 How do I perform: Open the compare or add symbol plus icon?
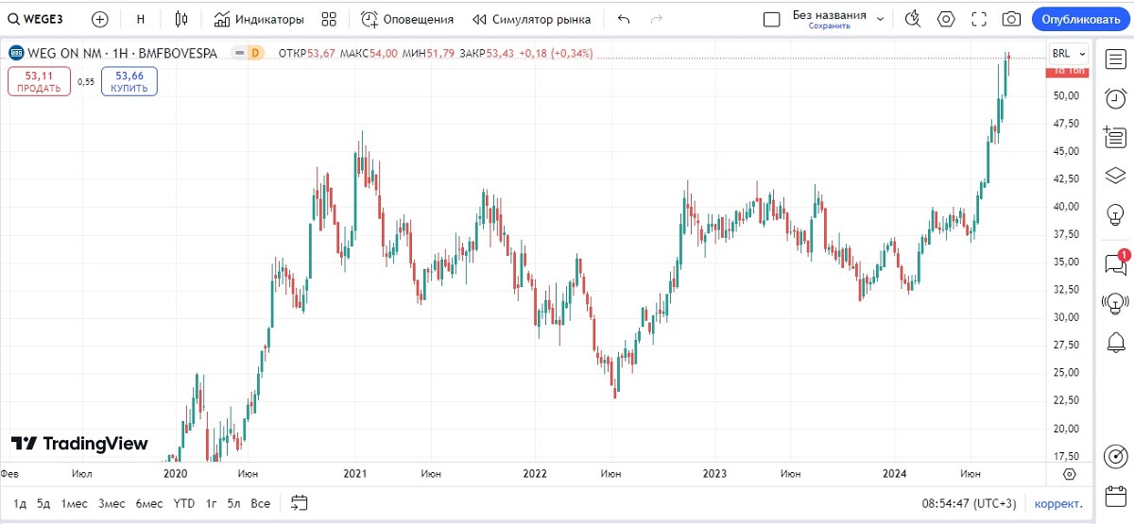[100, 19]
